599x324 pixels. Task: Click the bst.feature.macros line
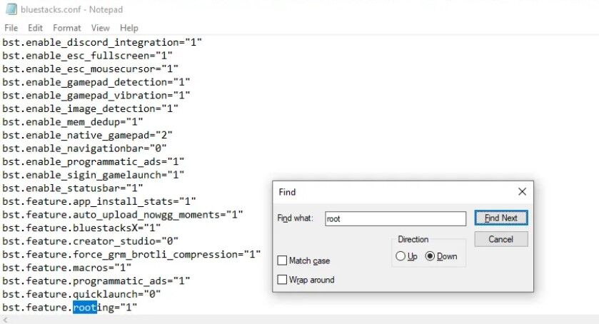pyautogui.click(x=66, y=267)
